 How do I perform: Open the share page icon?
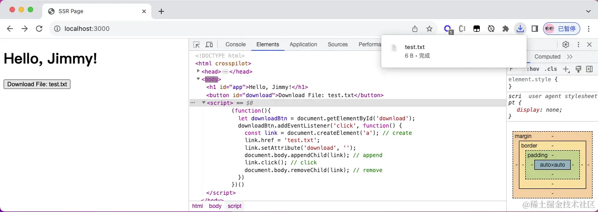point(415,29)
